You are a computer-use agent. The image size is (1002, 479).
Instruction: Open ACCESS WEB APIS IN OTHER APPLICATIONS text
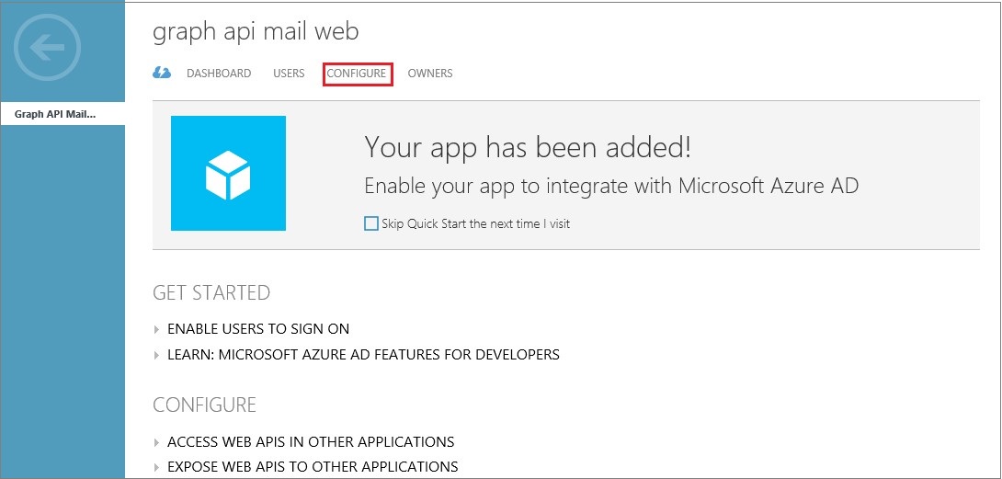(311, 442)
